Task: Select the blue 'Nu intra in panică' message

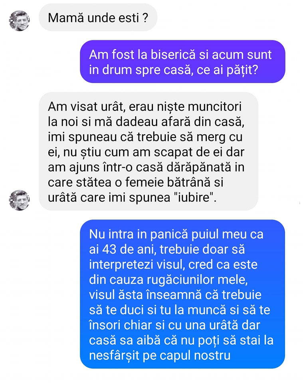Action: [182, 294]
